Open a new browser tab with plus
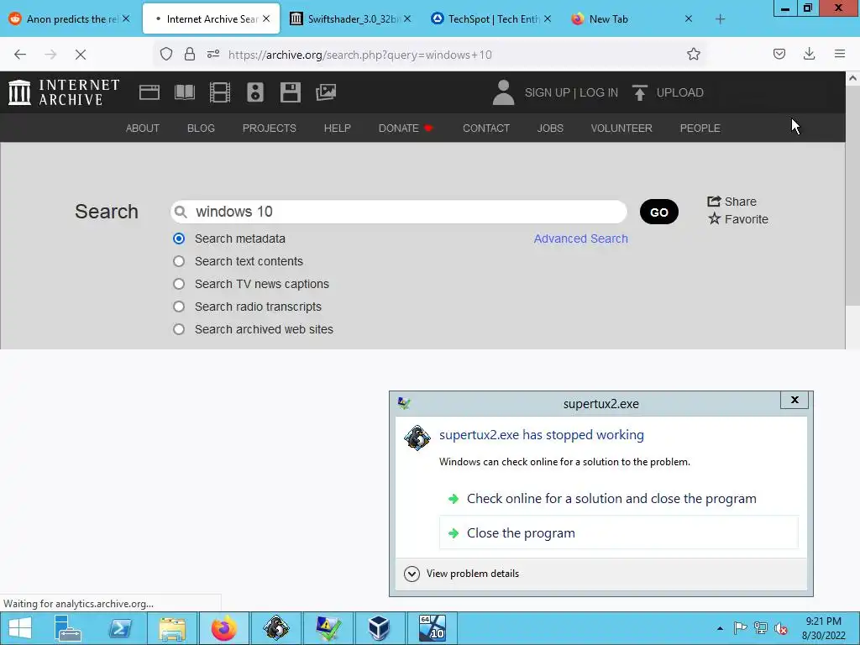 [x=720, y=19]
